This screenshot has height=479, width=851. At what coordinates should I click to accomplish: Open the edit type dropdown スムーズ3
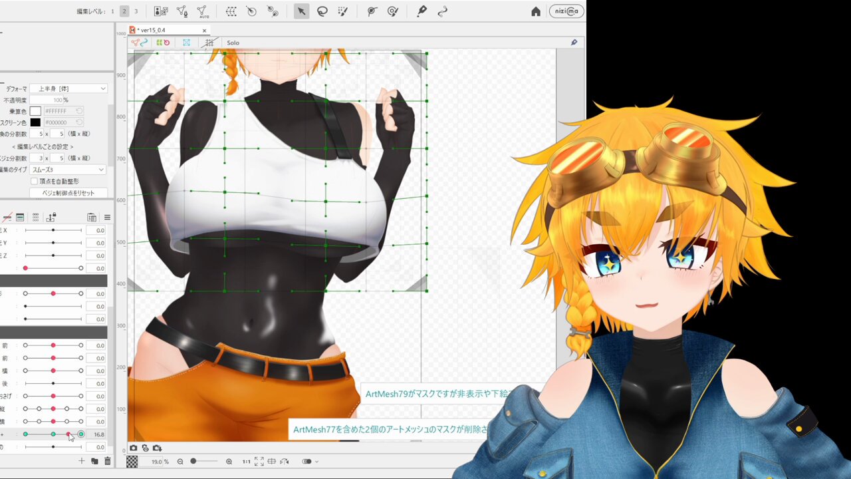pyautogui.click(x=68, y=170)
